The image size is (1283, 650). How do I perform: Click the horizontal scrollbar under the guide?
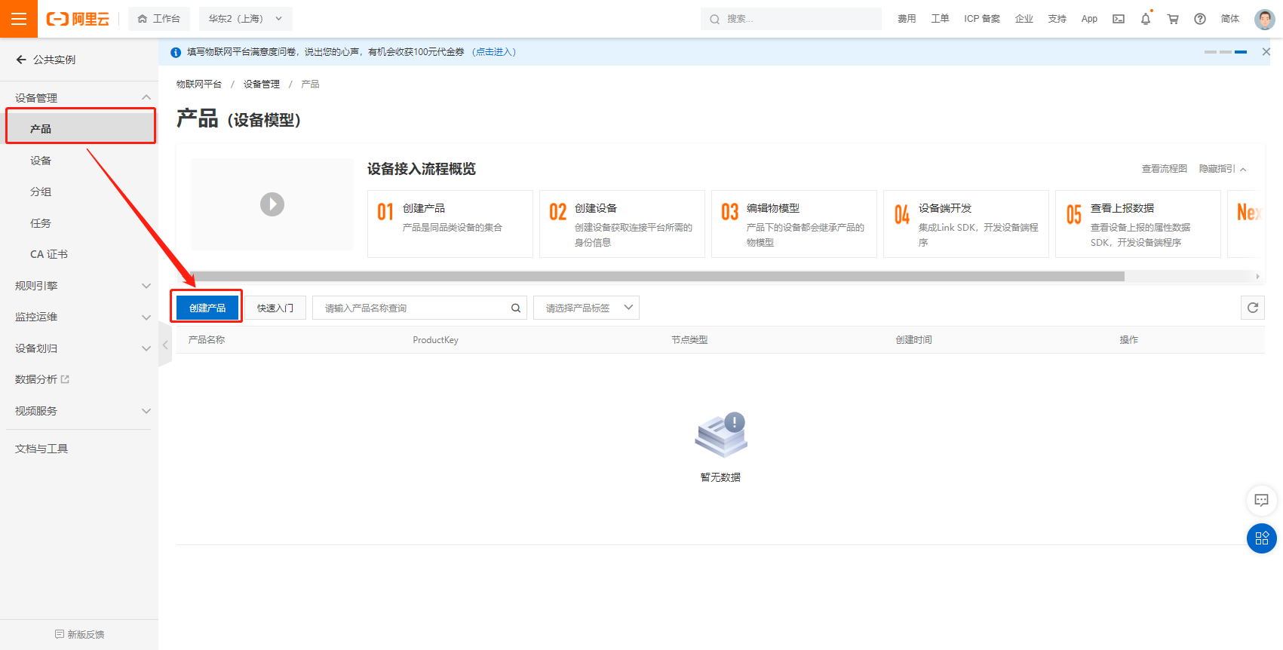coord(658,277)
